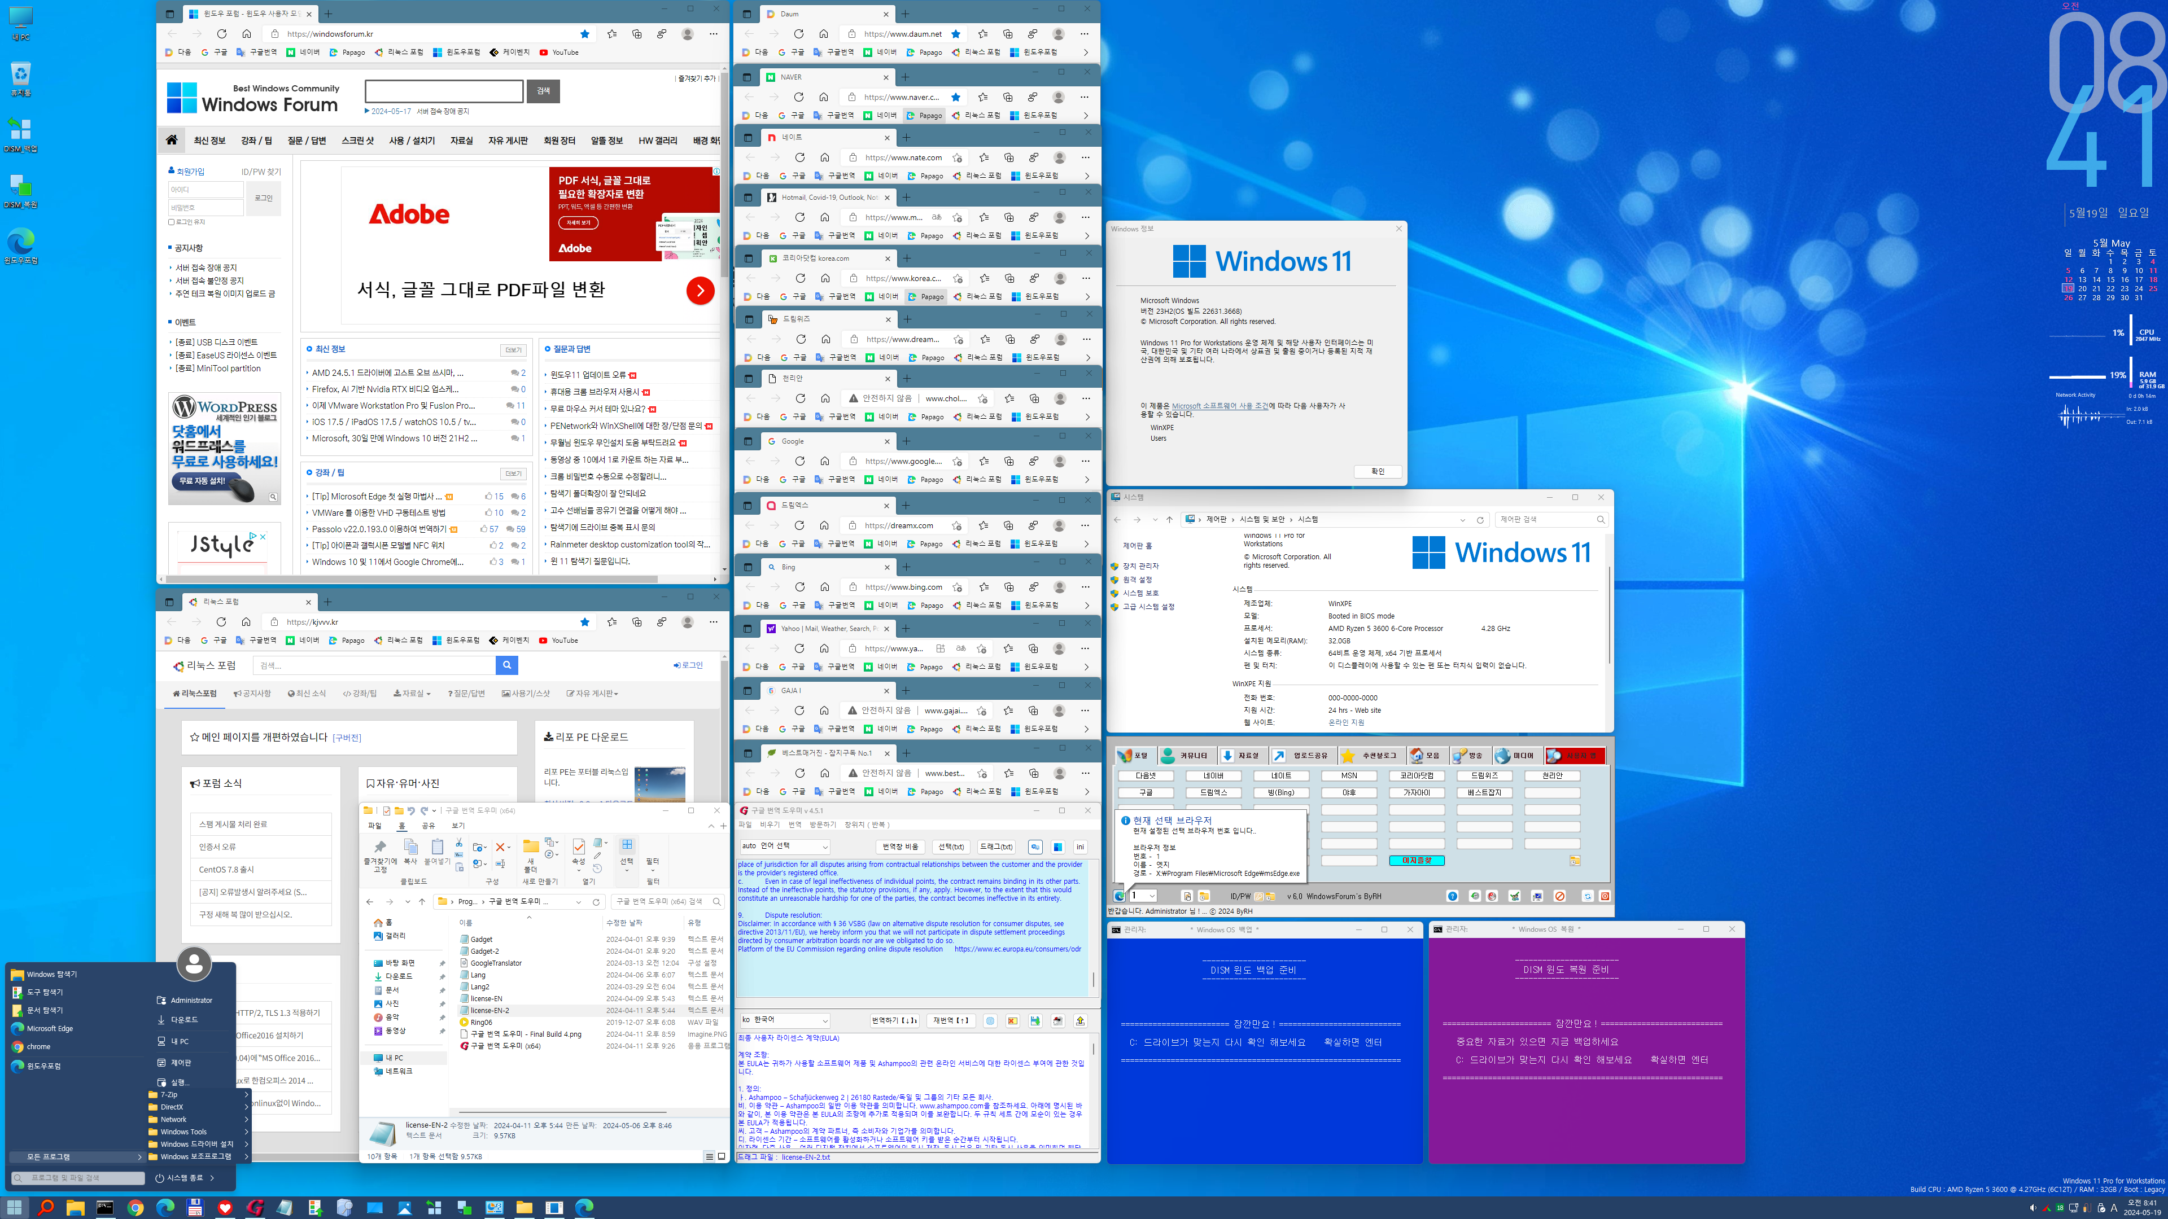The image size is (2168, 1219).
Task: Click the blue help icon in the launcher toolbar
Action: click(x=1452, y=896)
